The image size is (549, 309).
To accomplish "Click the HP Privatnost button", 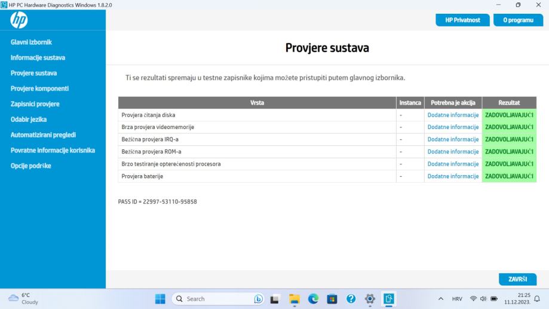I will tap(462, 20).
